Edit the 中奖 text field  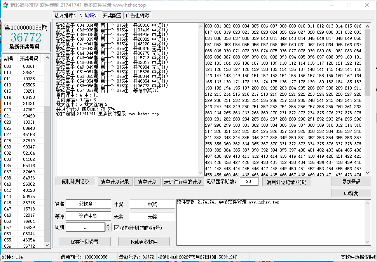coord(152,204)
